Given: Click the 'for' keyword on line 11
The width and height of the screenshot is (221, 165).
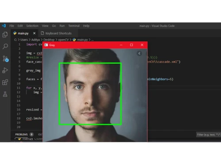Looking at the screenshot, I should (29, 88).
